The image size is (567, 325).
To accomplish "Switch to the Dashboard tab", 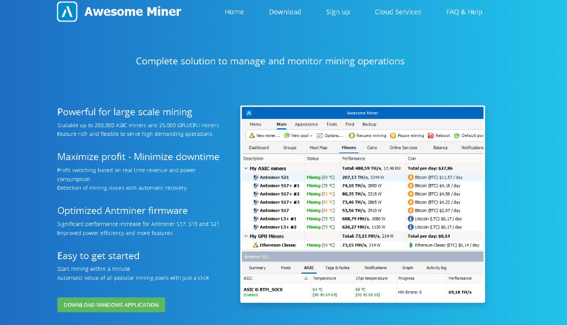I will (259, 148).
